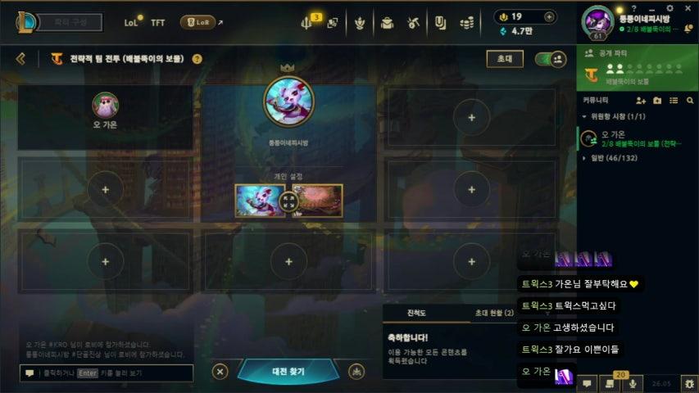The height and width of the screenshot is (393, 699).
Task: Open the Collection backpack icon
Action: pos(387,23)
